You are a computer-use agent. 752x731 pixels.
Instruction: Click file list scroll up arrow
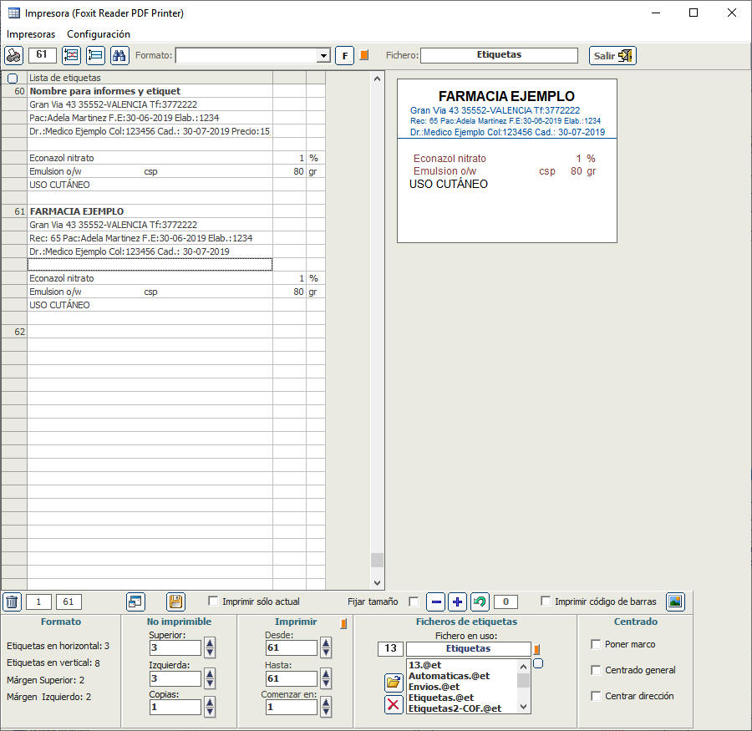(523, 667)
